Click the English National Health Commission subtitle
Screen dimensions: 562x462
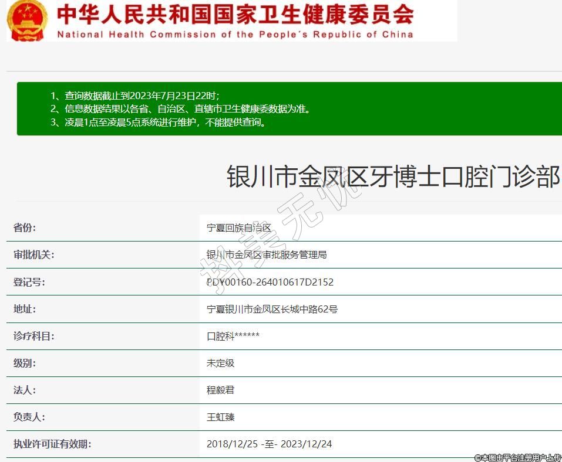click(x=235, y=35)
